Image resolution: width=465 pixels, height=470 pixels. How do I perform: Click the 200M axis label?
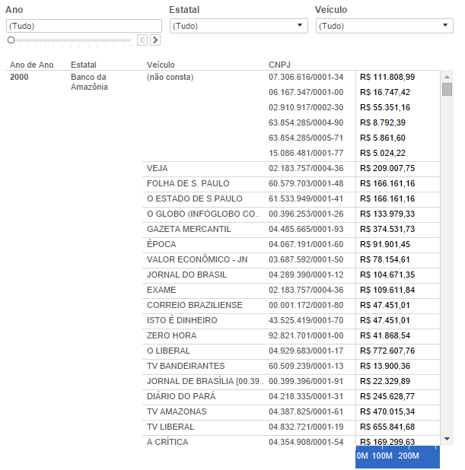[x=409, y=456]
